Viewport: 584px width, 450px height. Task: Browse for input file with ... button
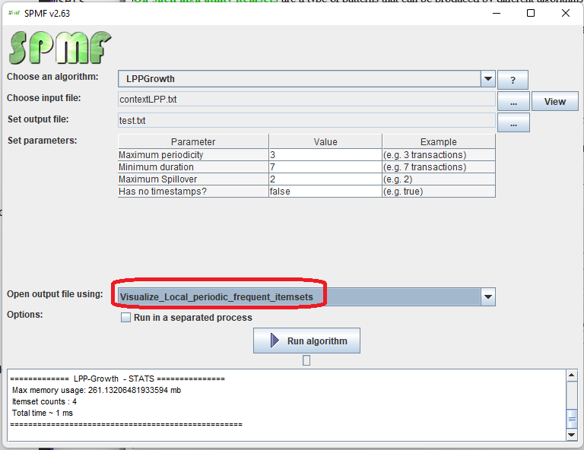tap(513, 101)
